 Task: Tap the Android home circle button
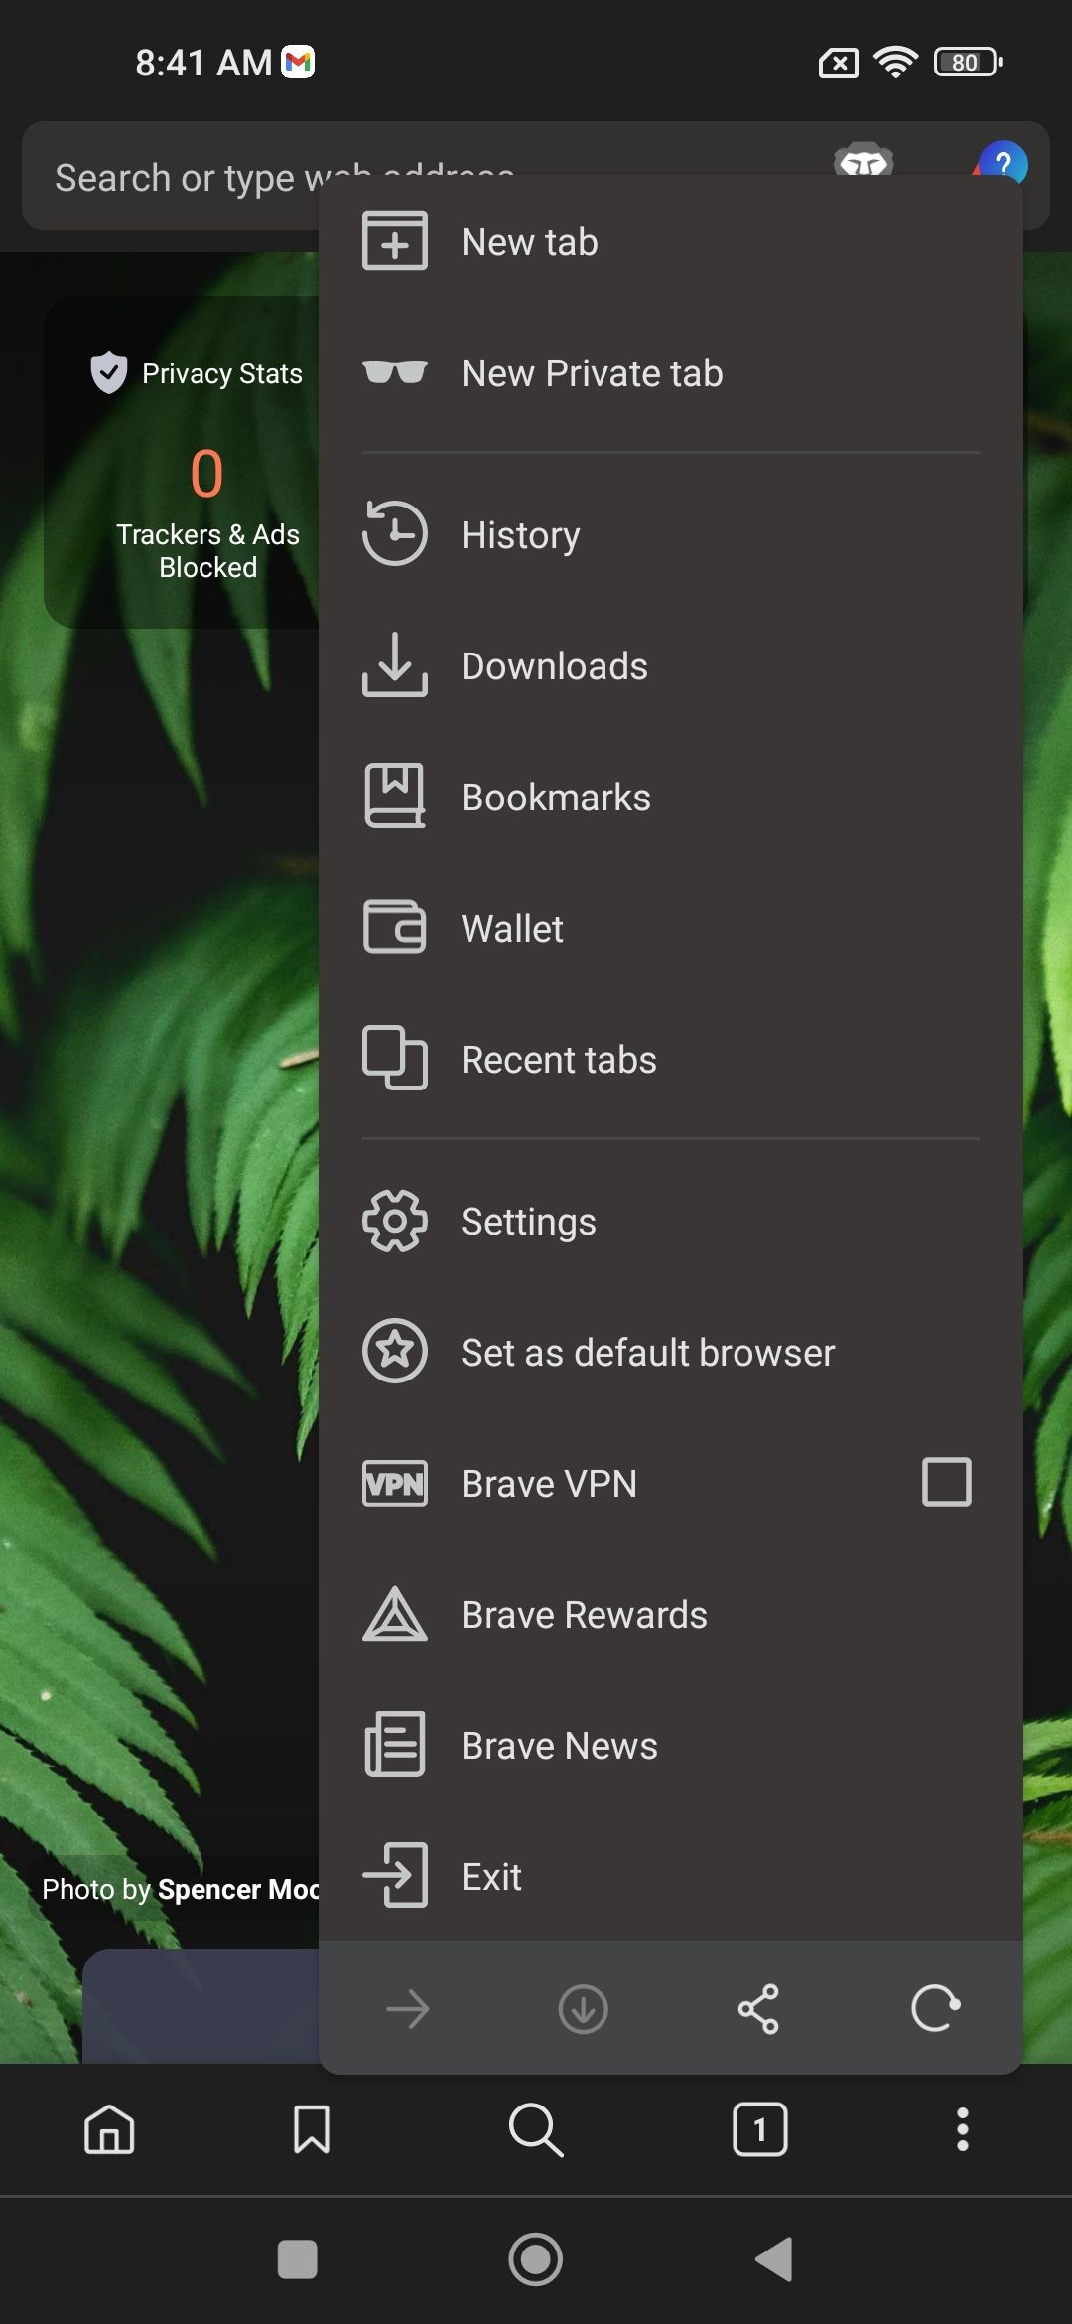coord(536,2259)
